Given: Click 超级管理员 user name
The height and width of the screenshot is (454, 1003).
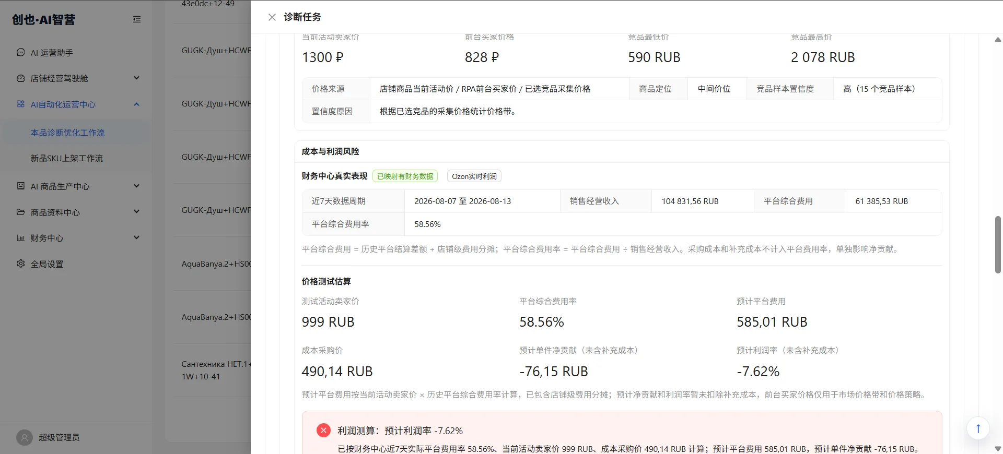Looking at the screenshot, I should click(x=59, y=437).
